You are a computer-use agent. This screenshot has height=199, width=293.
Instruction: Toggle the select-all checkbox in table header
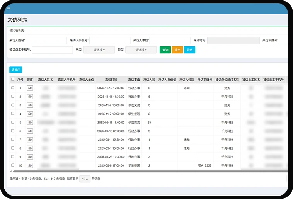coord(12,80)
